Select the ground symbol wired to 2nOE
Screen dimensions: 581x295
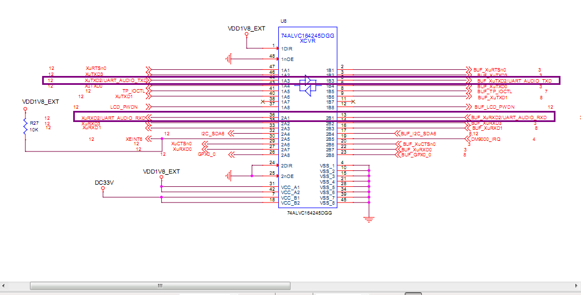[x=228, y=176]
